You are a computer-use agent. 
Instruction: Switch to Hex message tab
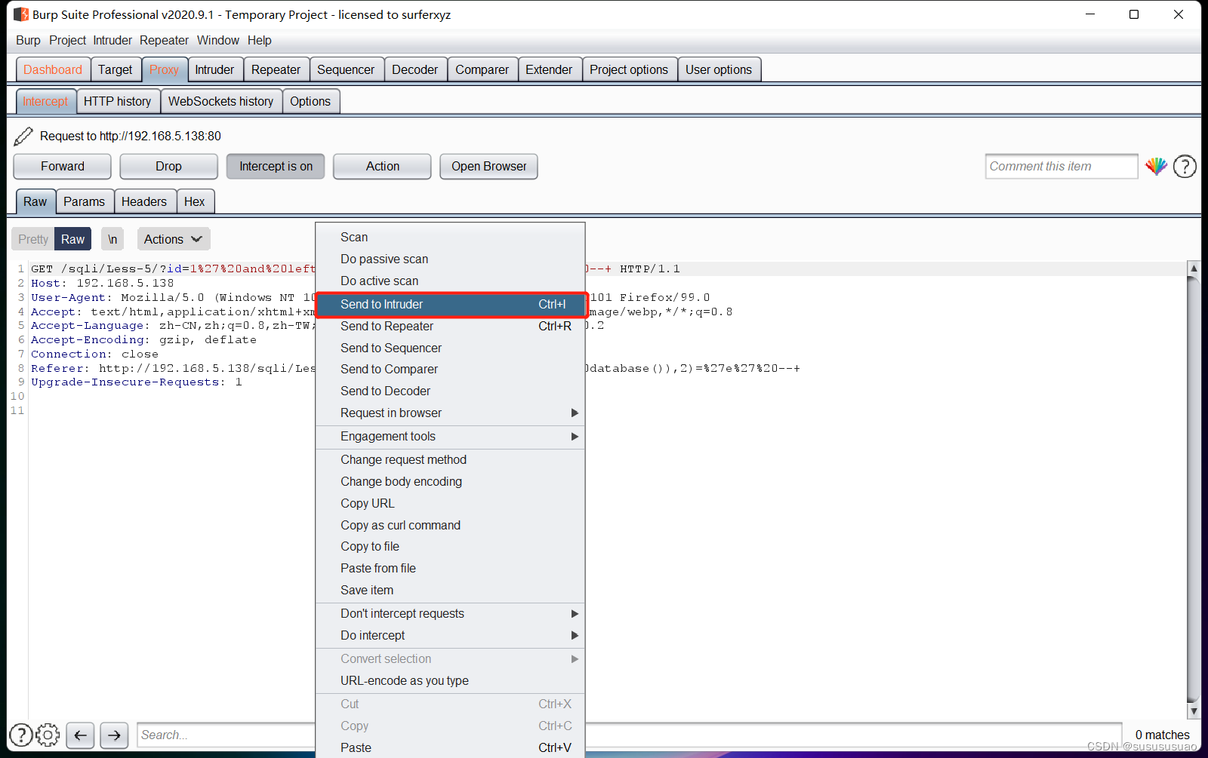[194, 201]
